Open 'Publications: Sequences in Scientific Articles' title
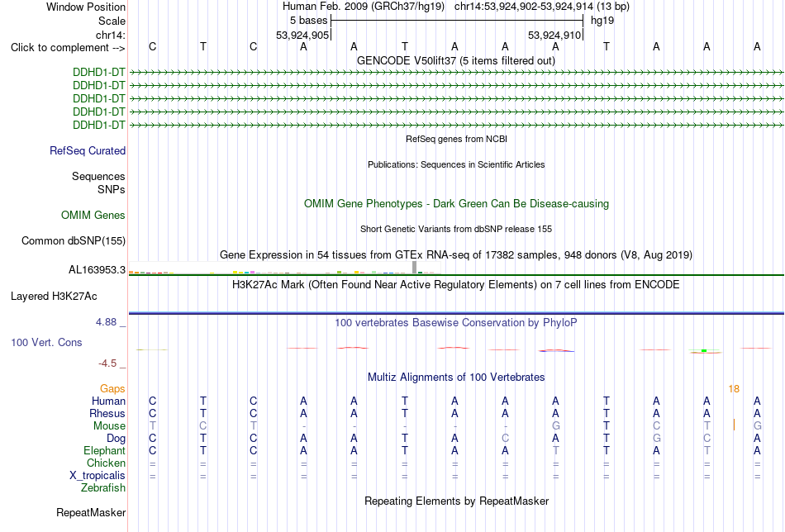This screenshot has height=532, width=785. coord(456,164)
